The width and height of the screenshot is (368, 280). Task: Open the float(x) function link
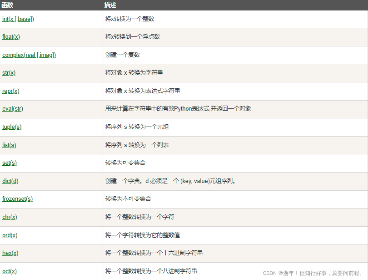point(11,37)
